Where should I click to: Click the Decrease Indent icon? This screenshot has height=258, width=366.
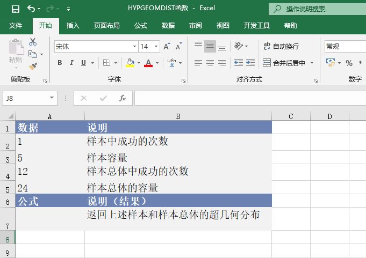[239, 63]
